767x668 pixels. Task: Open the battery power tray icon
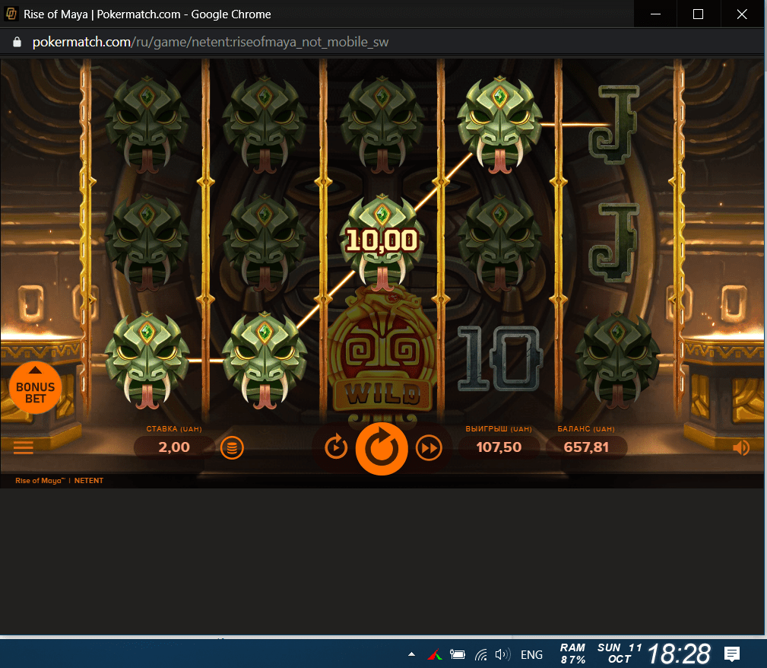[458, 654]
